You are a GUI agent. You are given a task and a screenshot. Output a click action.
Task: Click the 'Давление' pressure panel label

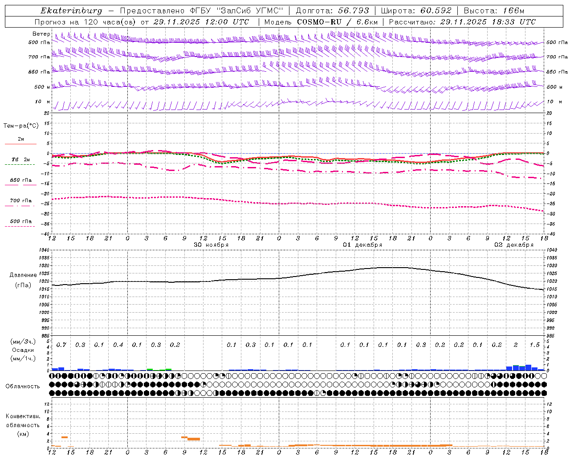(23, 275)
